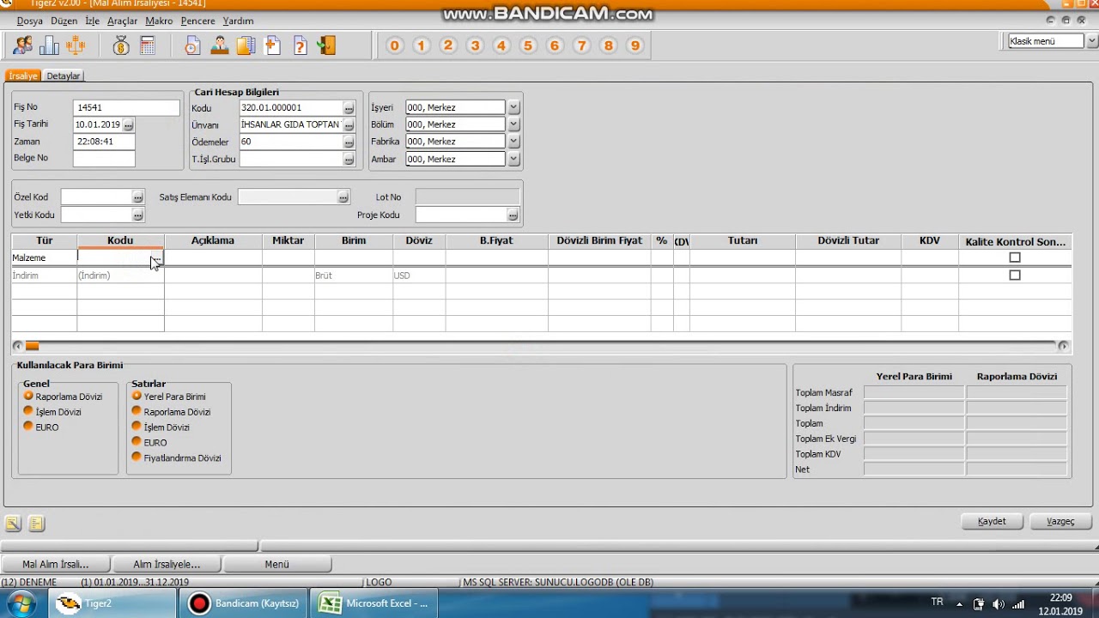This screenshot has width=1099, height=618.
Task: Open T.İşl.Grubu lookup button
Action: coord(349,160)
